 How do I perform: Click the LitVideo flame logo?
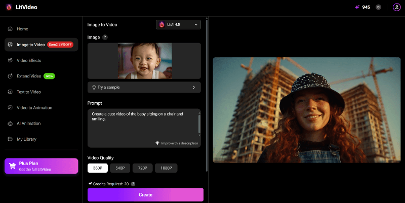point(8,7)
